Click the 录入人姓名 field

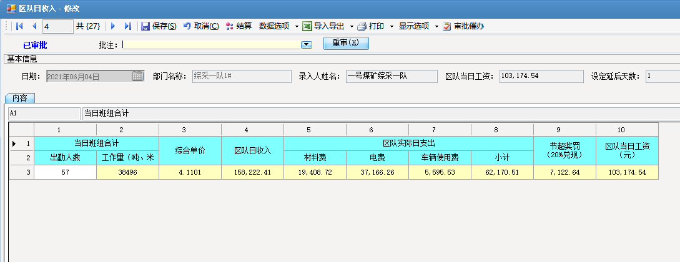pyautogui.click(x=392, y=76)
